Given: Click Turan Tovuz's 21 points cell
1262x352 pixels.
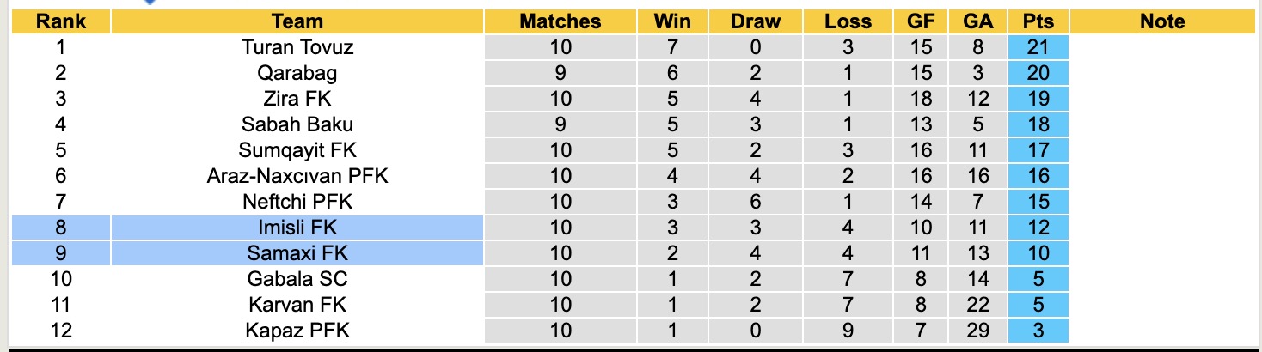Looking at the screenshot, I should 1038,47.
